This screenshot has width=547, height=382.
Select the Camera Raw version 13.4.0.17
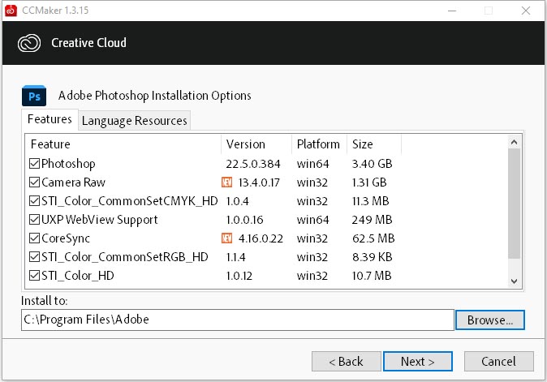(259, 182)
